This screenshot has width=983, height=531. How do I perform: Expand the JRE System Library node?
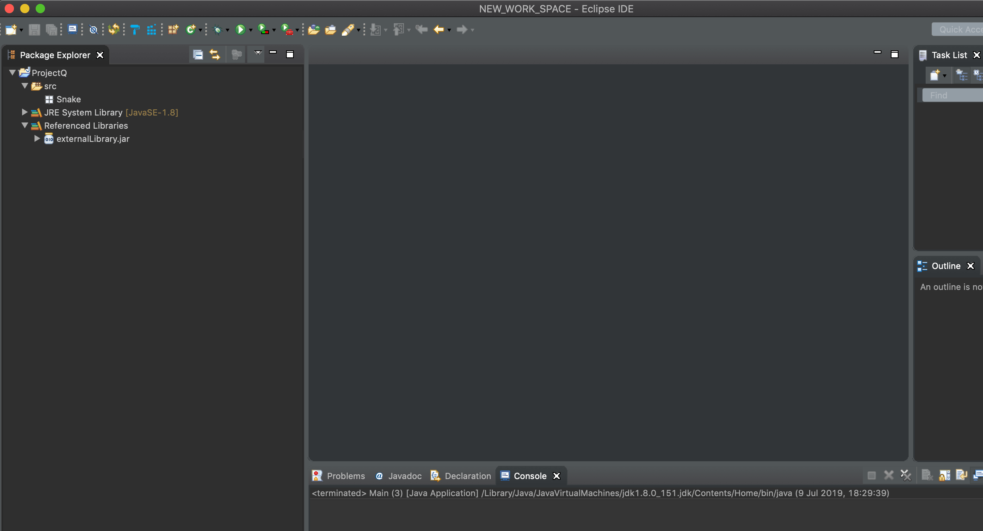coord(24,112)
